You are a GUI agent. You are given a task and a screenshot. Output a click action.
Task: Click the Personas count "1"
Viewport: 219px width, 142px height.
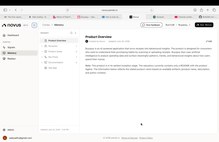point(76,46)
